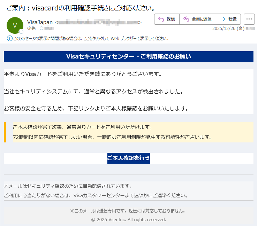Click the orange bar left of the warning
258x226 pixels.
[5, 132]
